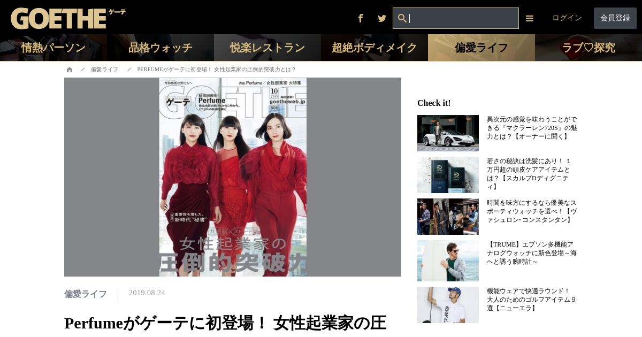Open the ラブ♡探究 category tab

point(588,48)
